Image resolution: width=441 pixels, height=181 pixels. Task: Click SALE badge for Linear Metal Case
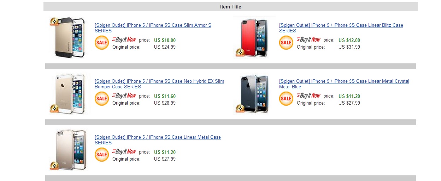coord(102,155)
